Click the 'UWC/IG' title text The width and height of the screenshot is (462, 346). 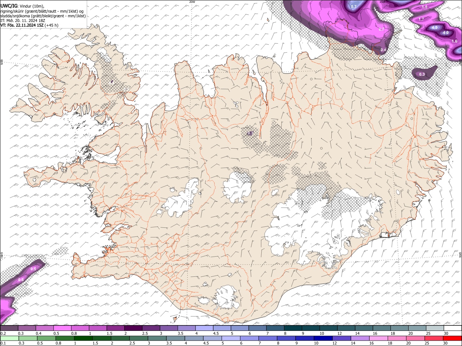click(9, 6)
